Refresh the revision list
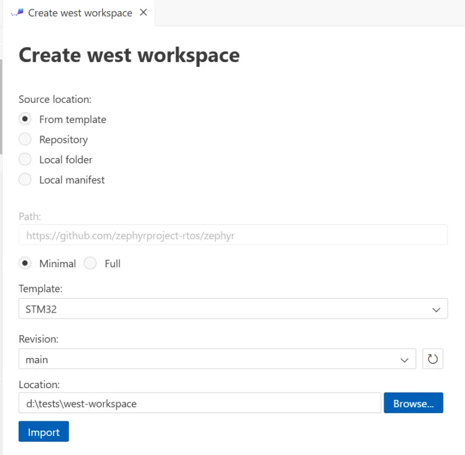The width and height of the screenshot is (465, 455). pyautogui.click(x=432, y=359)
